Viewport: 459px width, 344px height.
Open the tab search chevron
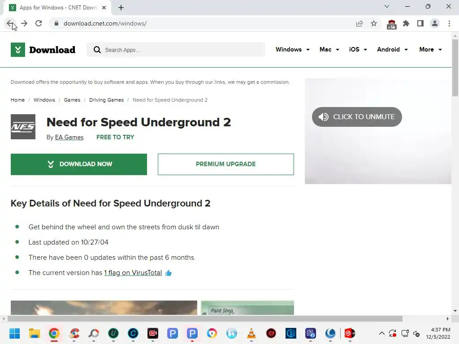click(387, 6)
